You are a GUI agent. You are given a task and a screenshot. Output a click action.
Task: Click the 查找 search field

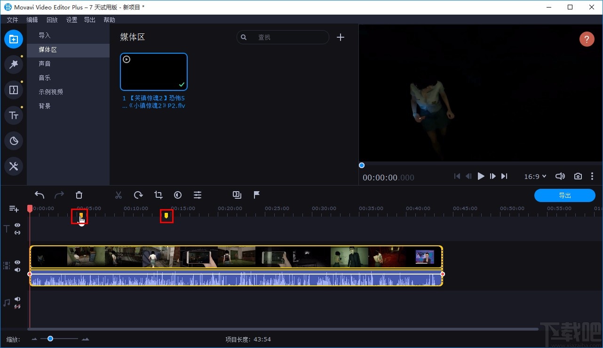[x=283, y=37]
